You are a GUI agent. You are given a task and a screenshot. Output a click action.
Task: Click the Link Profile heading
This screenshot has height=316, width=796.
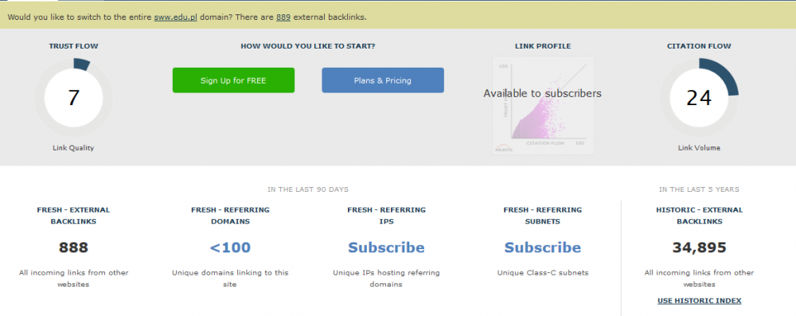(x=543, y=46)
